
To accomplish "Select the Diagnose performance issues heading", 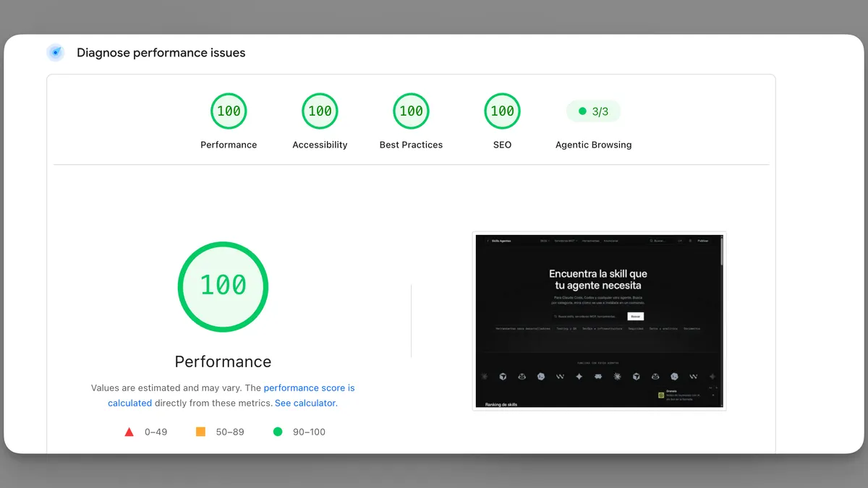I will [161, 53].
